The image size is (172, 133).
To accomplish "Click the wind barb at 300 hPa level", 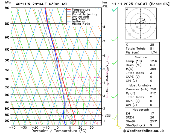I will (114, 9).
